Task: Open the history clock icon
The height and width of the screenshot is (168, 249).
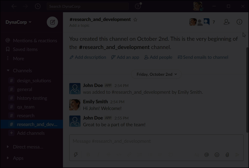Action: 38,6
